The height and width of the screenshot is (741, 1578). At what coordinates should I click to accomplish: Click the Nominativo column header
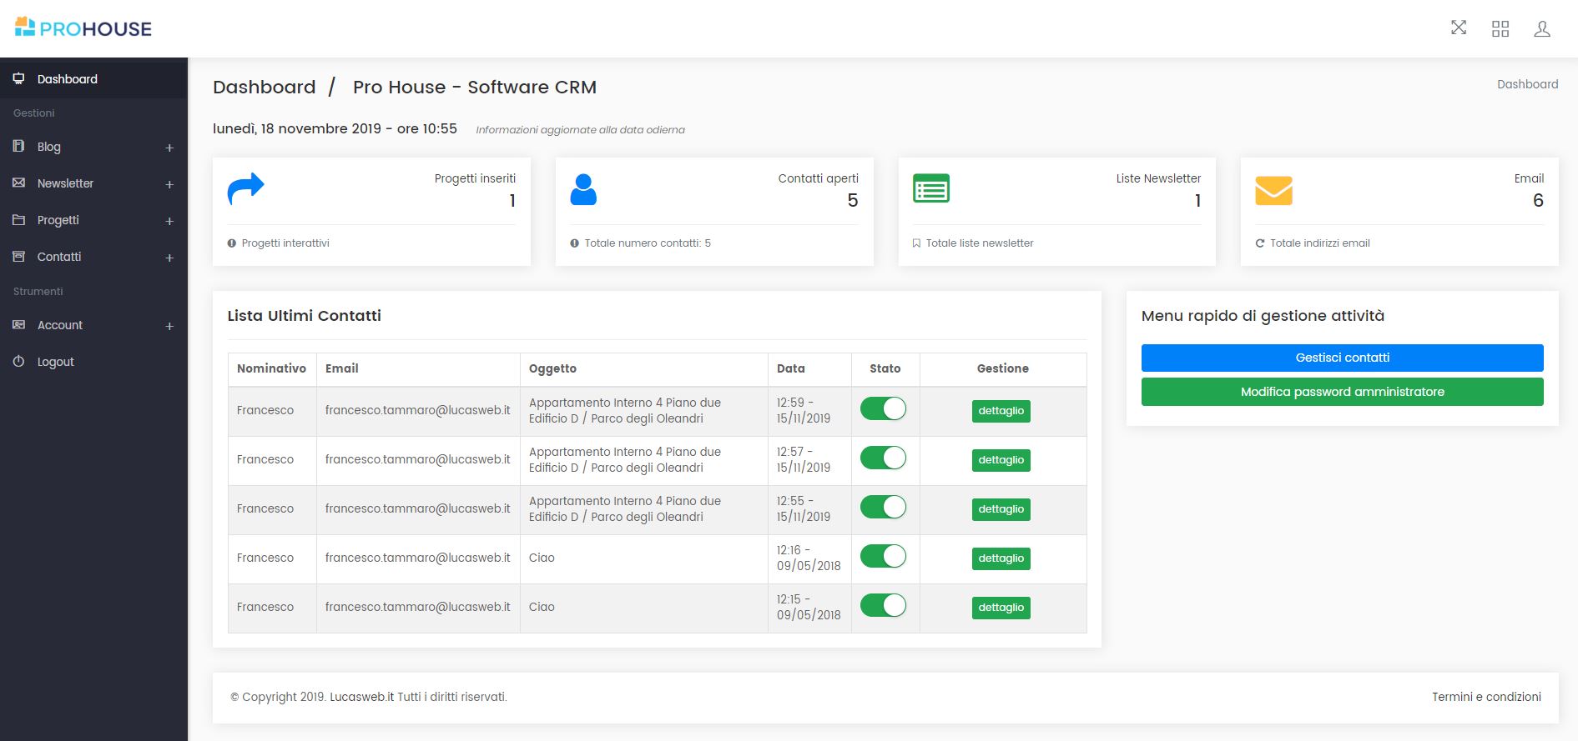tap(271, 368)
